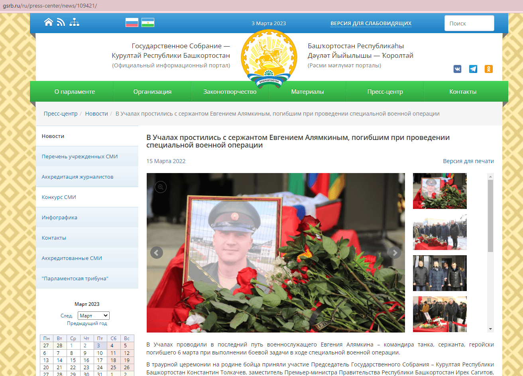Click Новости breadcrumb link
The height and width of the screenshot is (376, 523).
(x=96, y=114)
